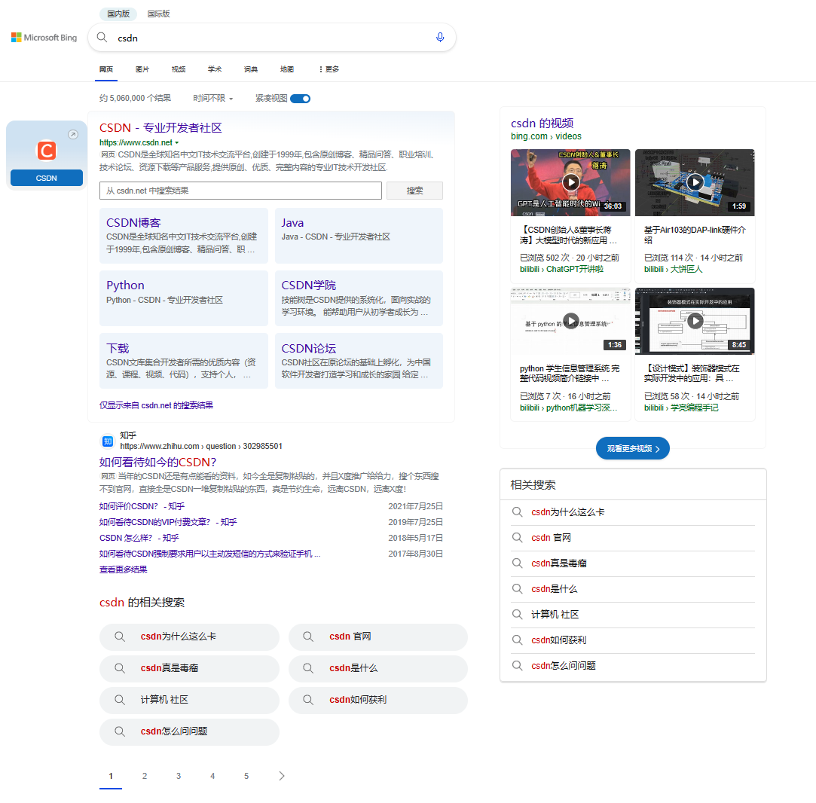The image size is (816, 803).
Task: Open the dropdown arrow beside csdn.net URL
Action: coord(176,141)
